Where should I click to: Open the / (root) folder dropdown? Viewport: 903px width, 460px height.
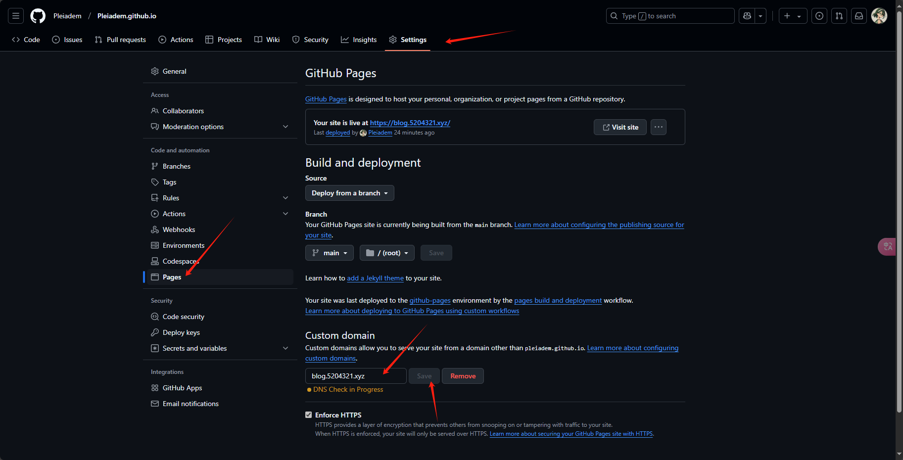pos(387,253)
